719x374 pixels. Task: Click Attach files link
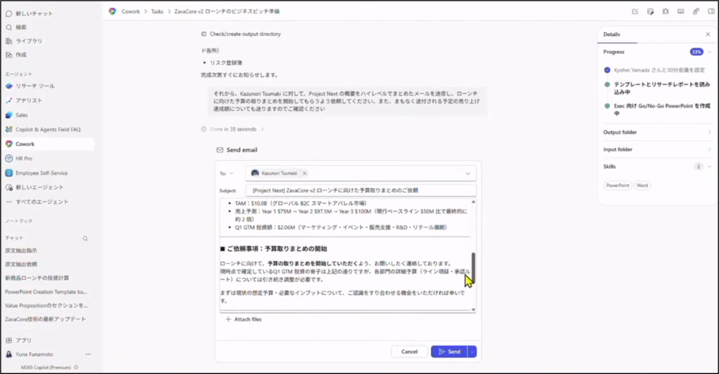coord(243,319)
